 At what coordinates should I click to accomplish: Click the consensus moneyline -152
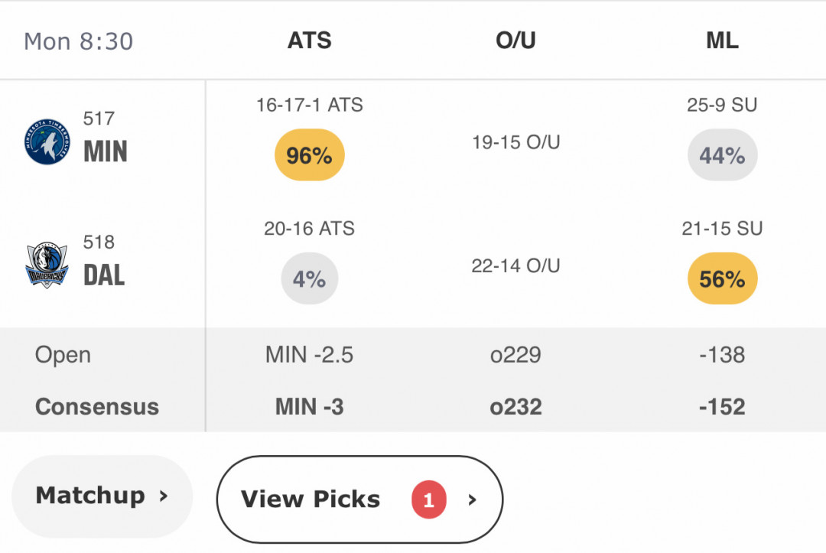[x=722, y=407]
